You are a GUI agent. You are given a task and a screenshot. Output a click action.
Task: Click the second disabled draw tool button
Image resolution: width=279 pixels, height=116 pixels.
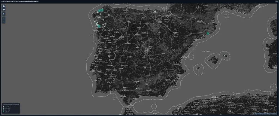(x=4, y=22)
